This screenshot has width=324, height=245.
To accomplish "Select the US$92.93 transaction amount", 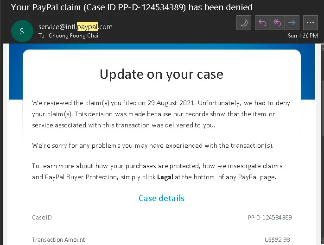I will (277, 239).
